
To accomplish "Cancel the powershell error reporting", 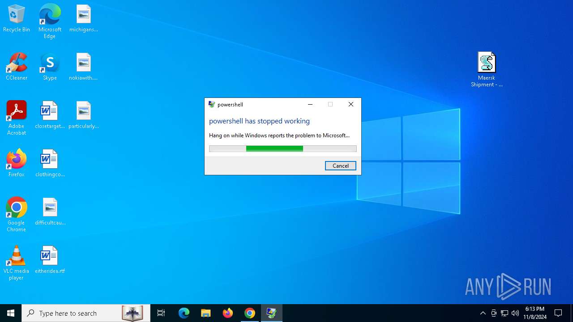I will [341, 166].
